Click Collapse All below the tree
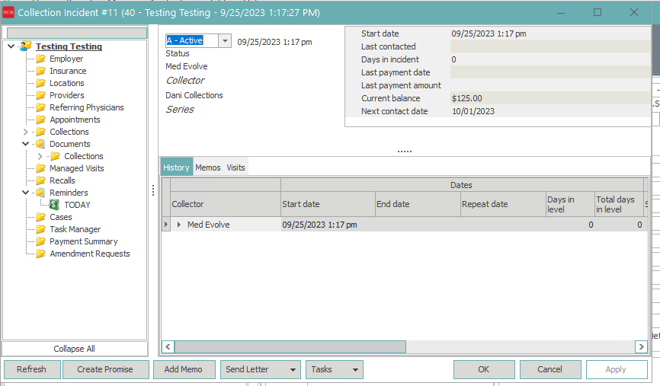This screenshot has height=386, width=660. [x=74, y=349]
